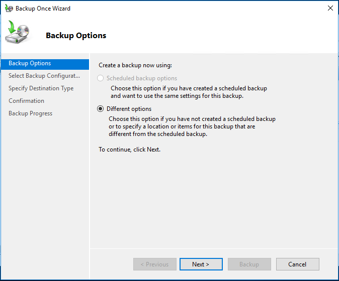
Task: Click the Backup Options page heading
Action: point(76,36)
